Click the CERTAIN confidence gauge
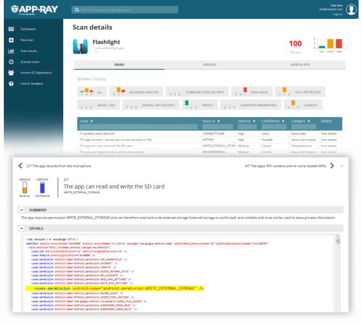 42,187
